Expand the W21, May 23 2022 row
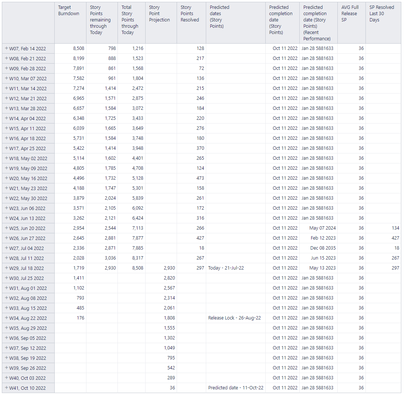405x396 pixels. click(x=6, y=188)
